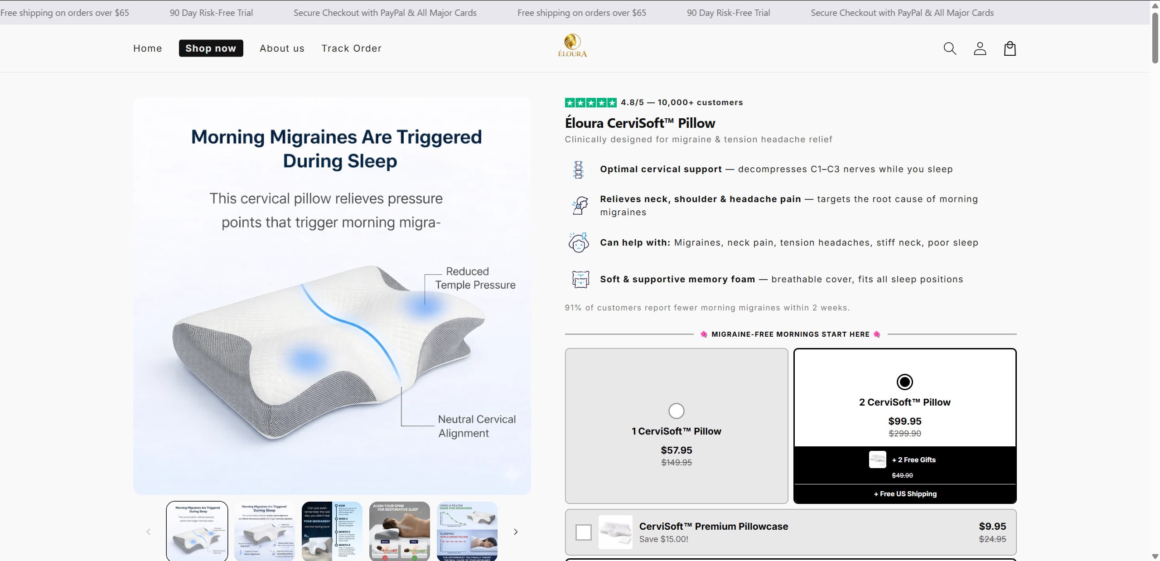The image size is (1160, 561).
Task: Click the green five-star rating badge
Action: (590, 103)
